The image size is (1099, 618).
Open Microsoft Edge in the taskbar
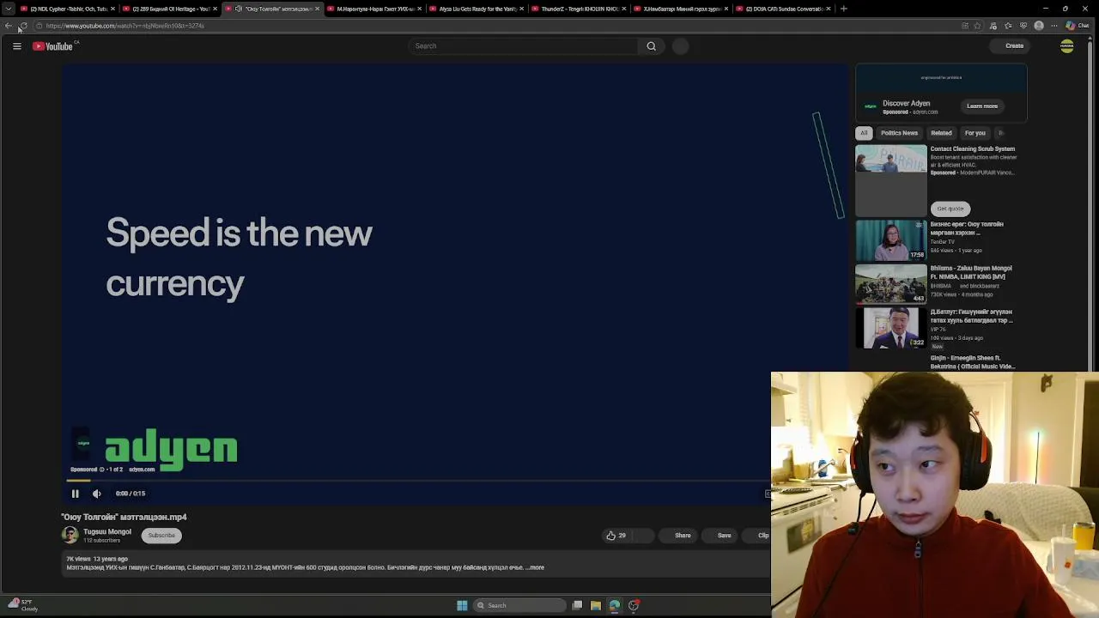pos(615,605)
